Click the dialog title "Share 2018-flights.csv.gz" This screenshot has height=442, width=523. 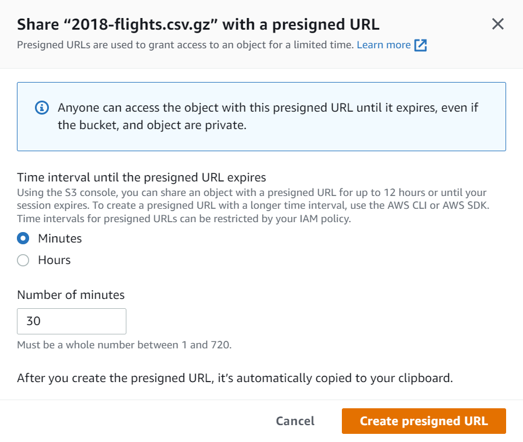pos(198,24)
